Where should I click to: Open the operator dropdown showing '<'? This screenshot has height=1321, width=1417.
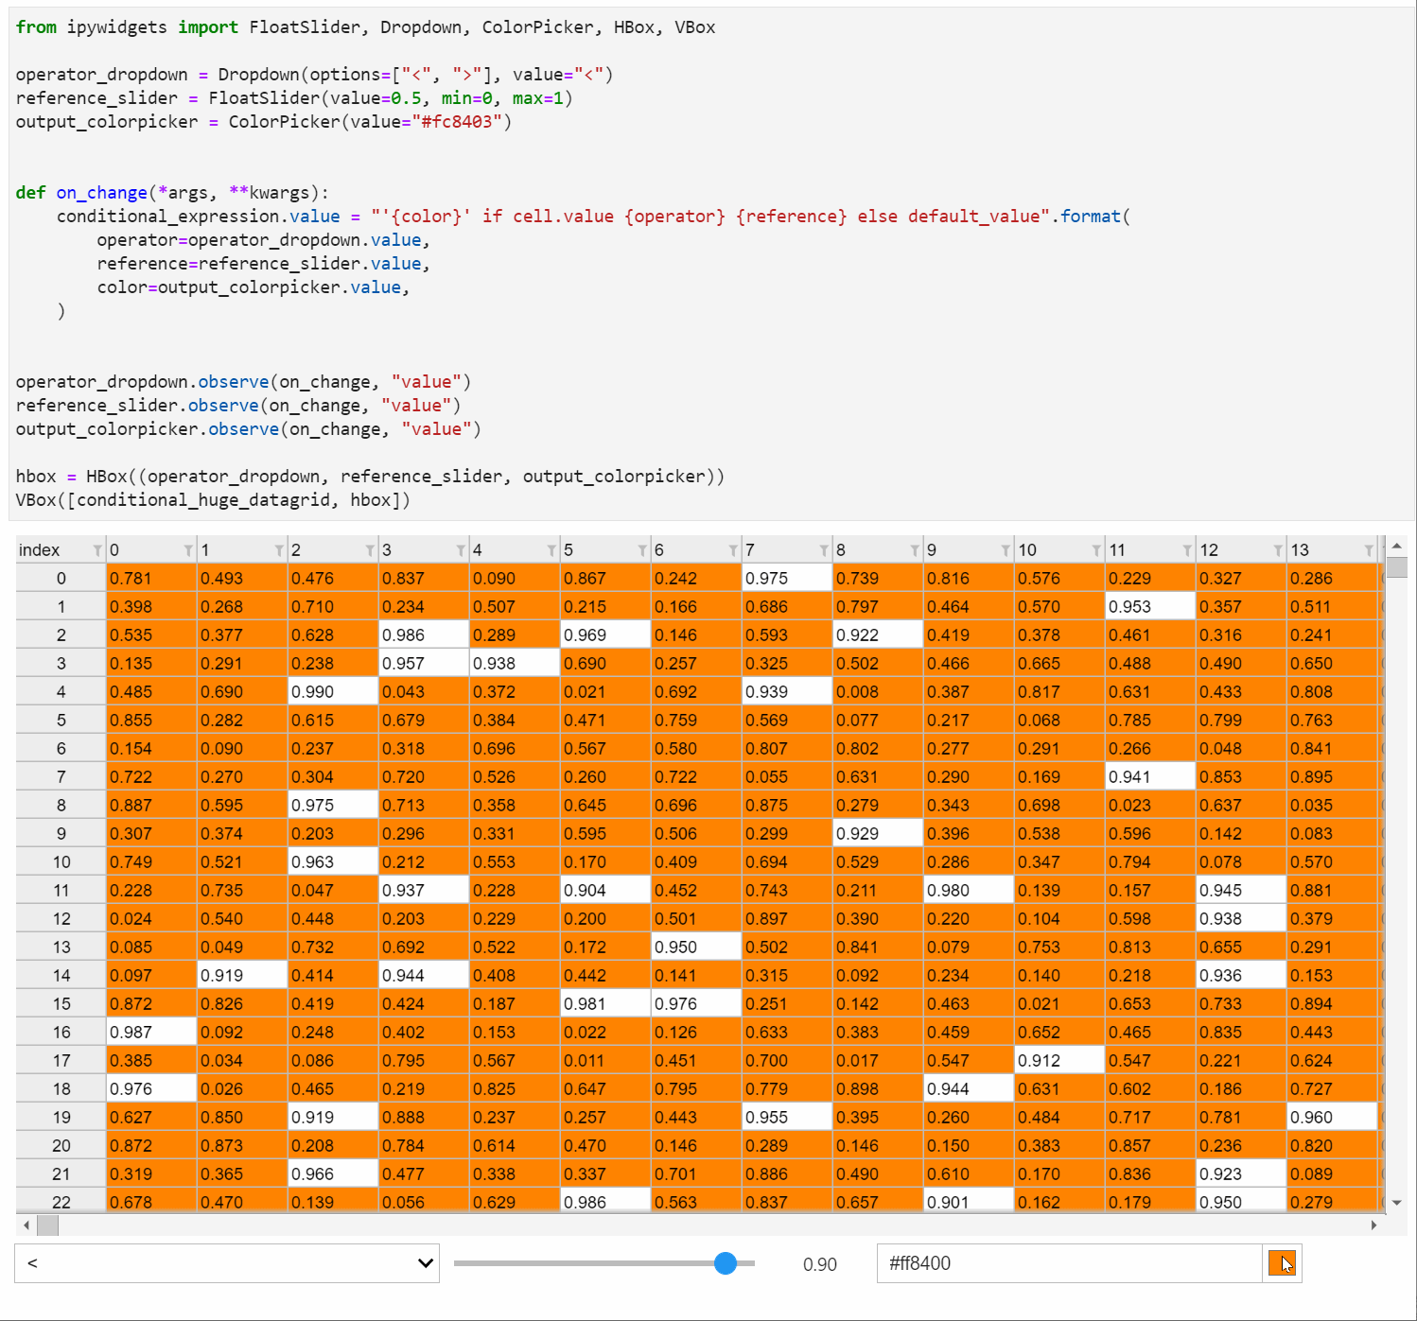coord(227,1263)
